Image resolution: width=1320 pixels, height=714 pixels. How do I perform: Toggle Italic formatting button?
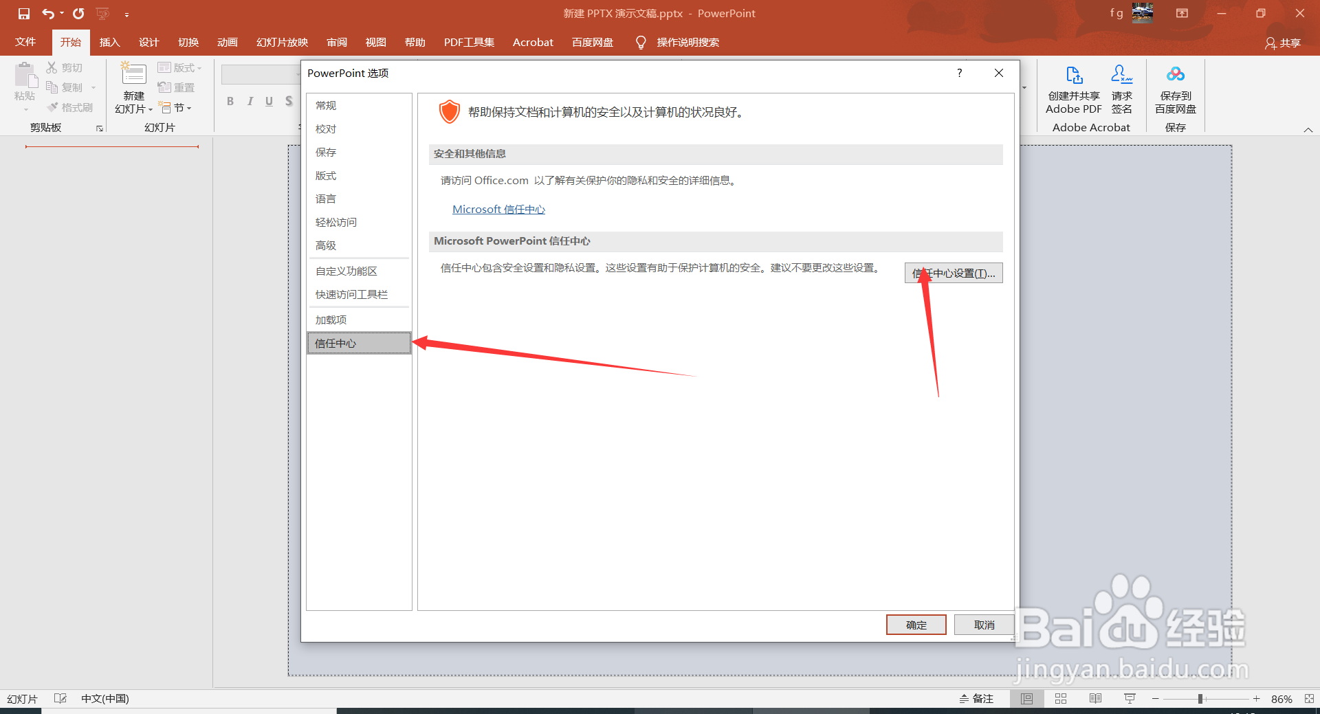[x=250, y=102]
